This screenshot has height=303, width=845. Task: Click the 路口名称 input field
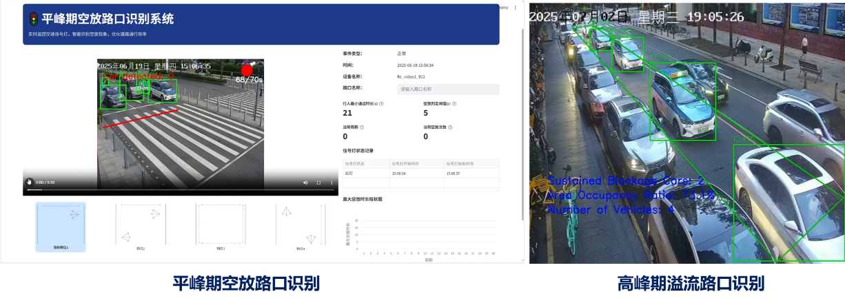tap(448, 89)
